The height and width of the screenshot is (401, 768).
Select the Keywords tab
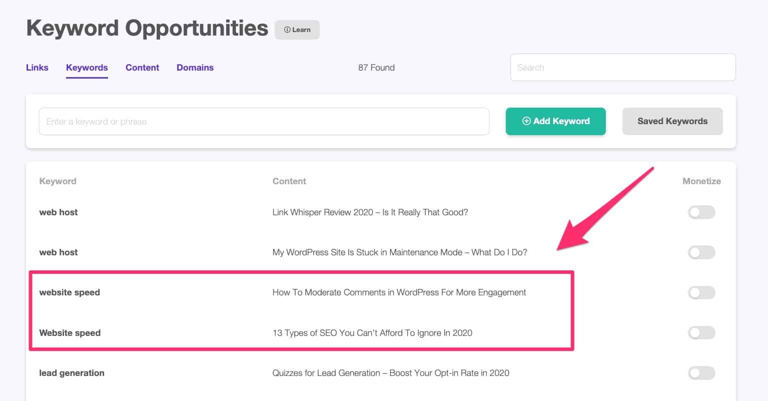(x=87, y=68)
